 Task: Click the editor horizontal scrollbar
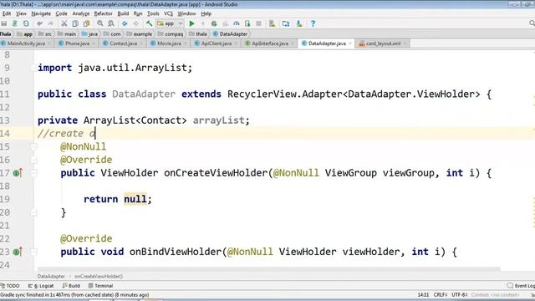click(x=269, y=269)
